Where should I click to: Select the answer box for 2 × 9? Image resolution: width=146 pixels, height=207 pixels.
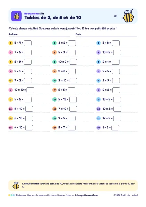point(116,81)
